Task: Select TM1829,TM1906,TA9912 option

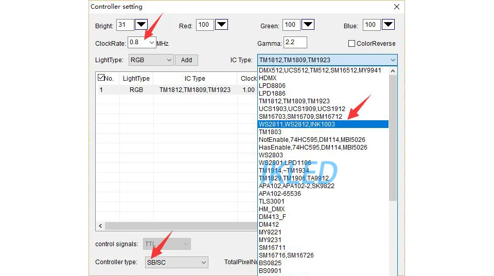Action: (323, 178)
